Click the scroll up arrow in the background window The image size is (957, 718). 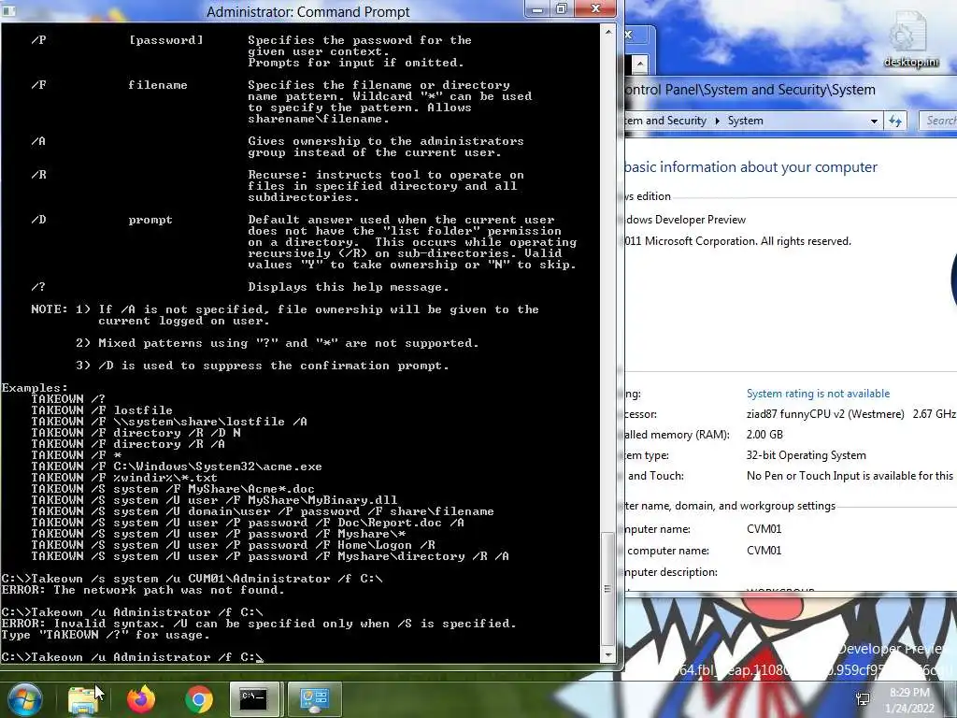coord(639,64)
